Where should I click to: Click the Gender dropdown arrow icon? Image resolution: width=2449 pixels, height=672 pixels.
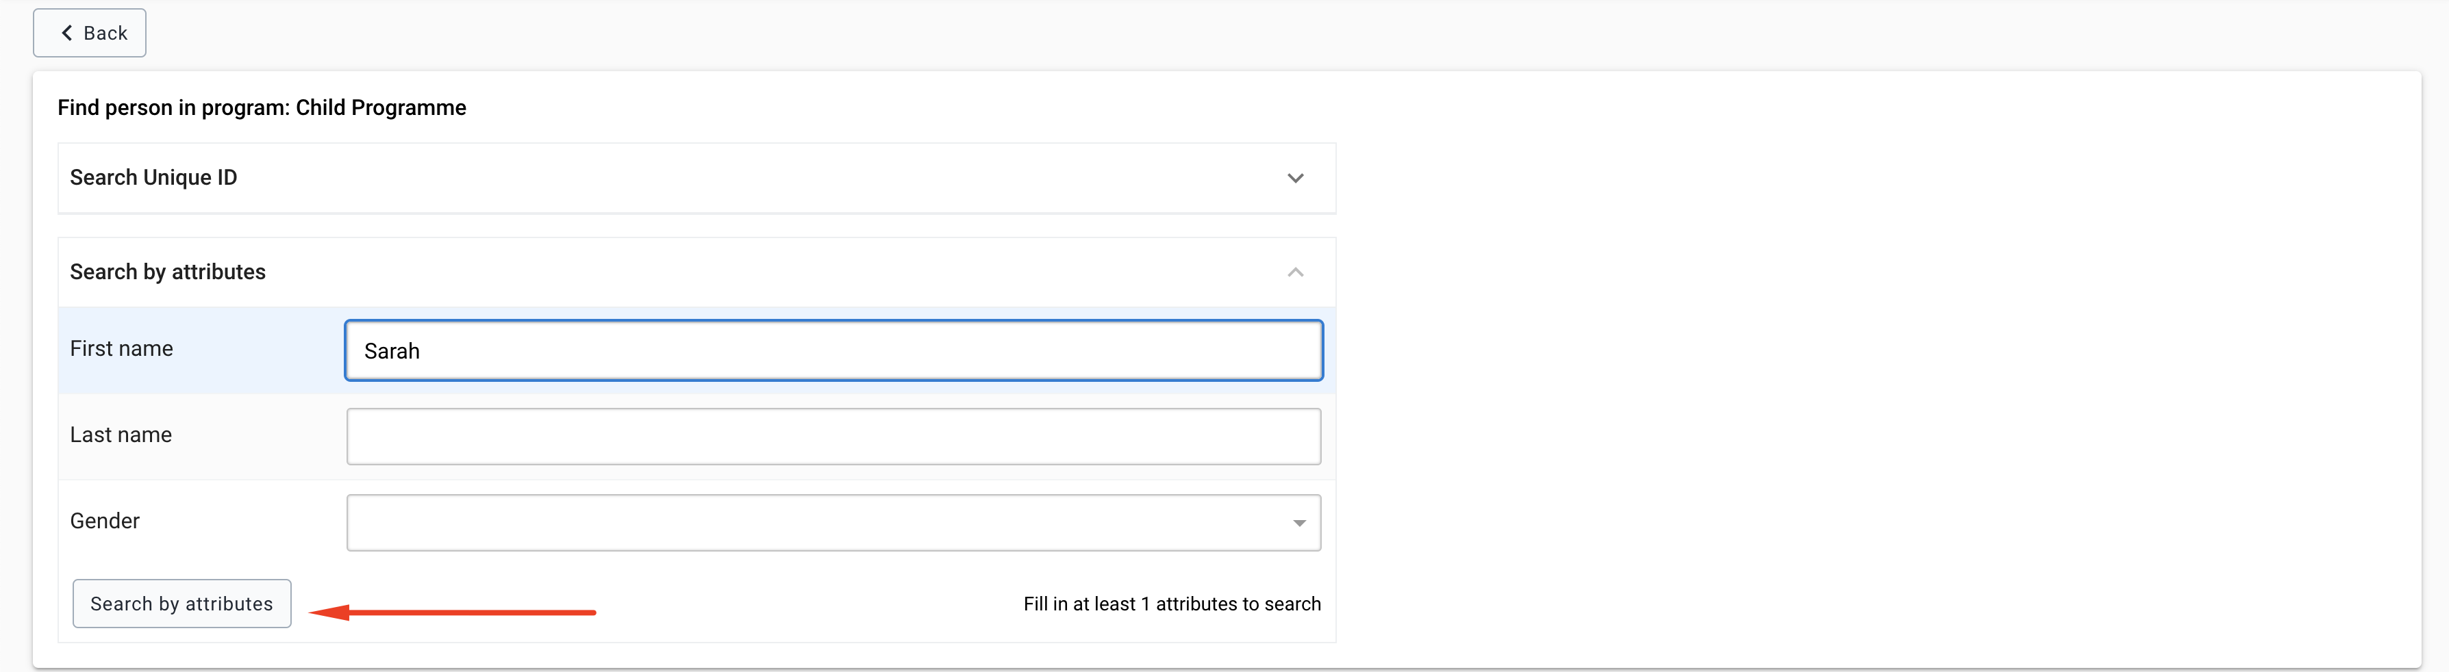[1298, 523]
